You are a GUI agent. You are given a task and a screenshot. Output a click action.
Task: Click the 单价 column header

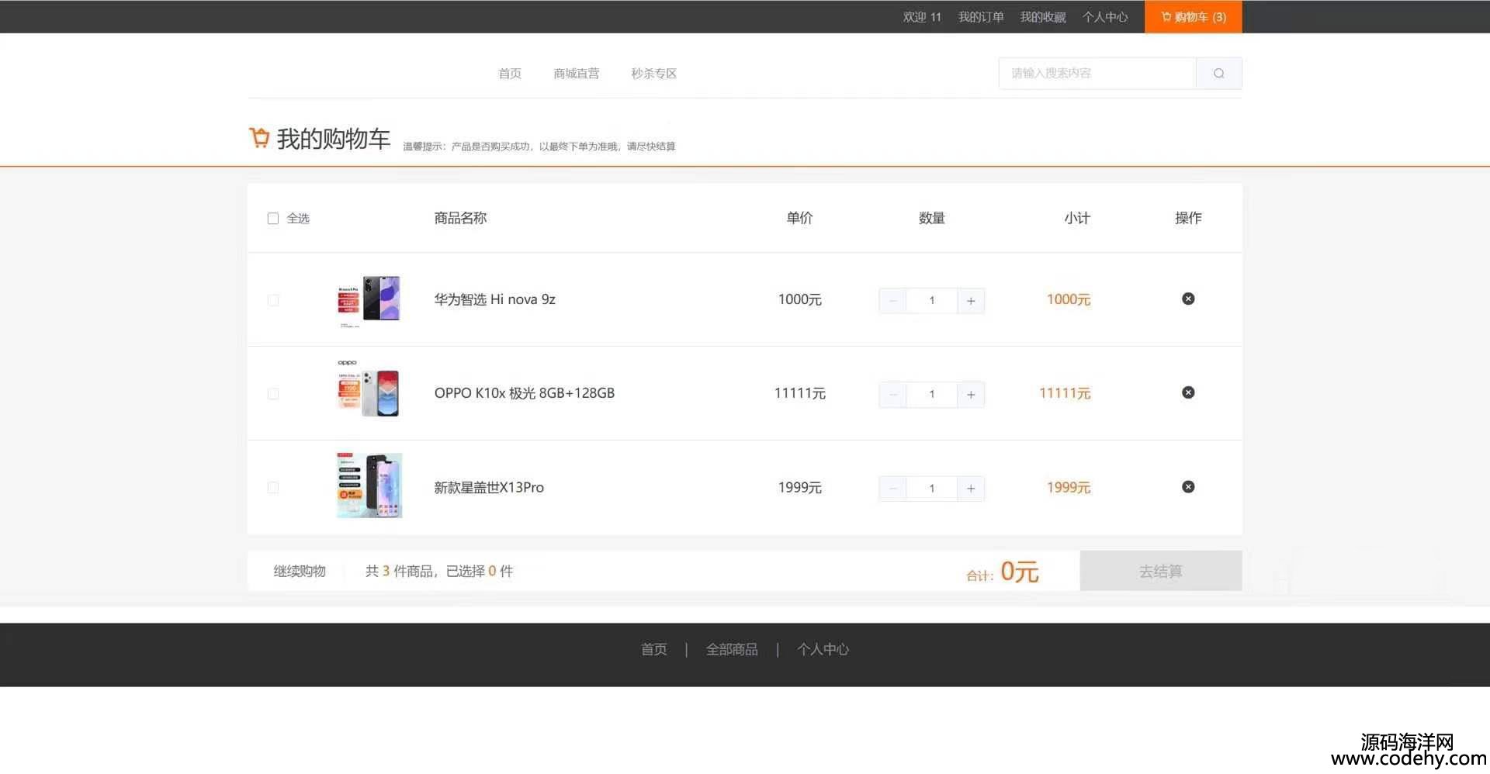click(799, 218)
